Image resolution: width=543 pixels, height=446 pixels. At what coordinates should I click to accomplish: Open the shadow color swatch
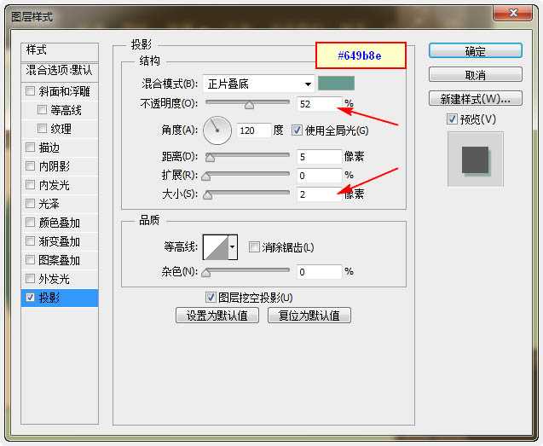click(336, 84)
